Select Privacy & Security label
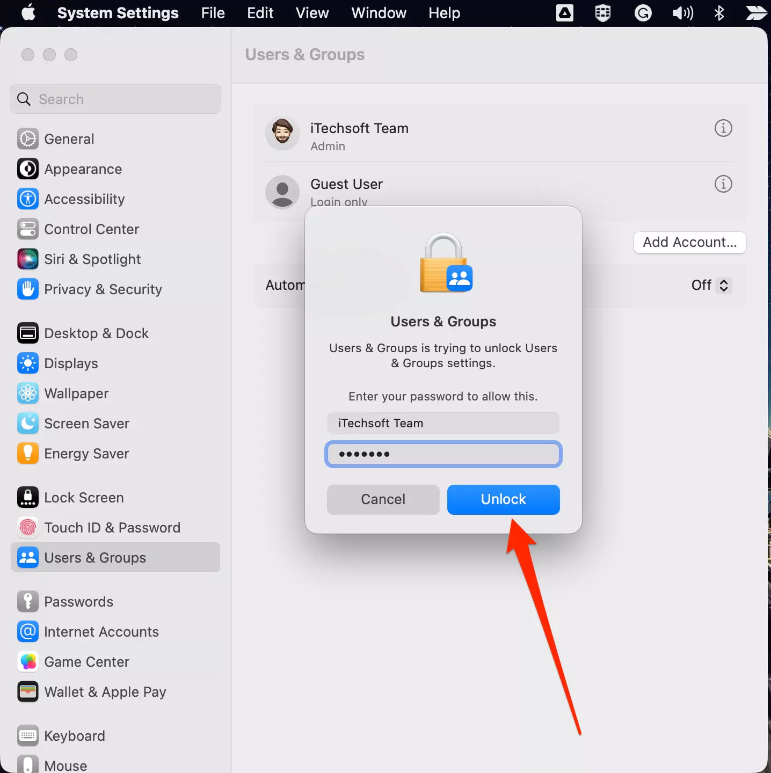This screenshot has height=773, width=771. (103, 289)
